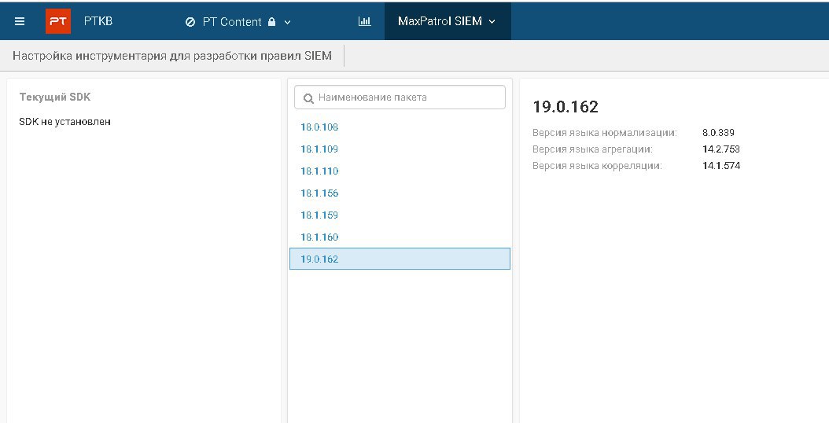This screenshot has height=423, width=829.
Task: Open the PT Content menu item
Action: click(x=232, y=22)
